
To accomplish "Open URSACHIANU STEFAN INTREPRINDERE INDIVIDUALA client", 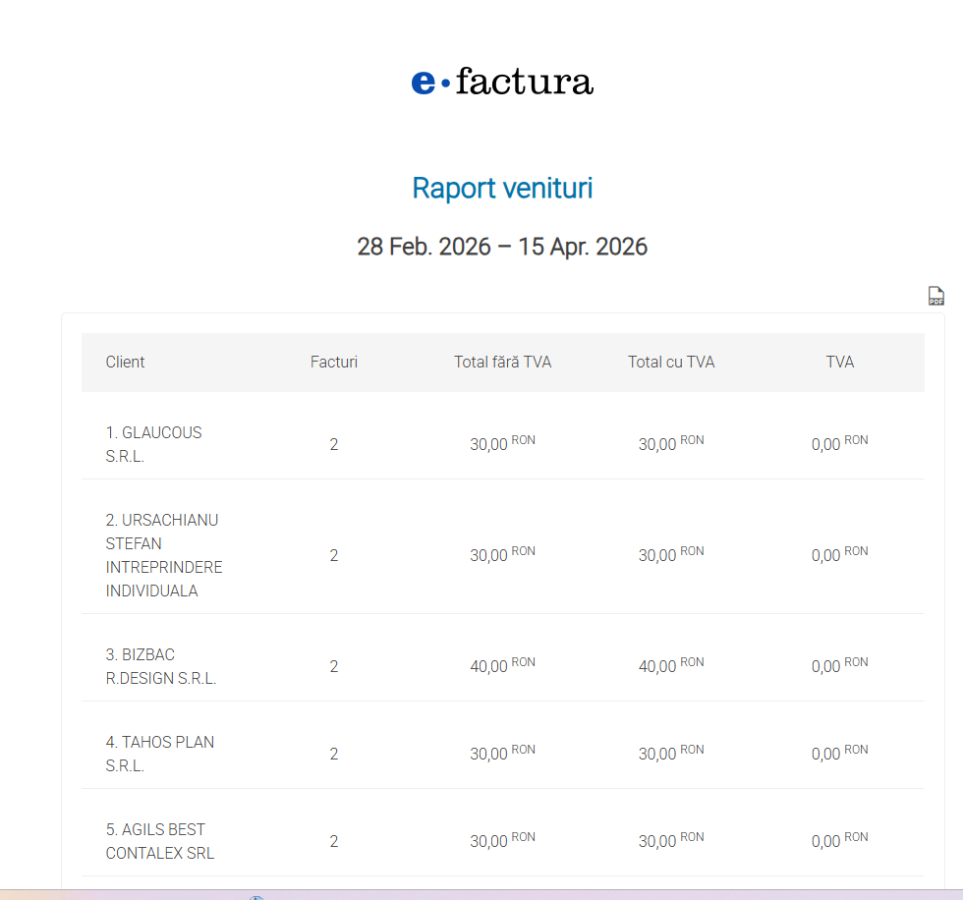I will click(x=163, y=555).
